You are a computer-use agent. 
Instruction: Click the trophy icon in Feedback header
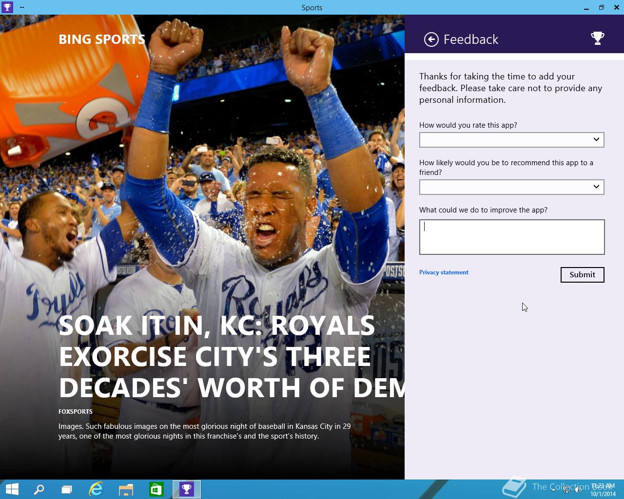pos(598,38)
